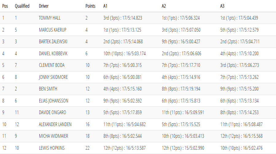
Task: Select JONNY SKIDMORE entry
Action: [x=53, y=77]
